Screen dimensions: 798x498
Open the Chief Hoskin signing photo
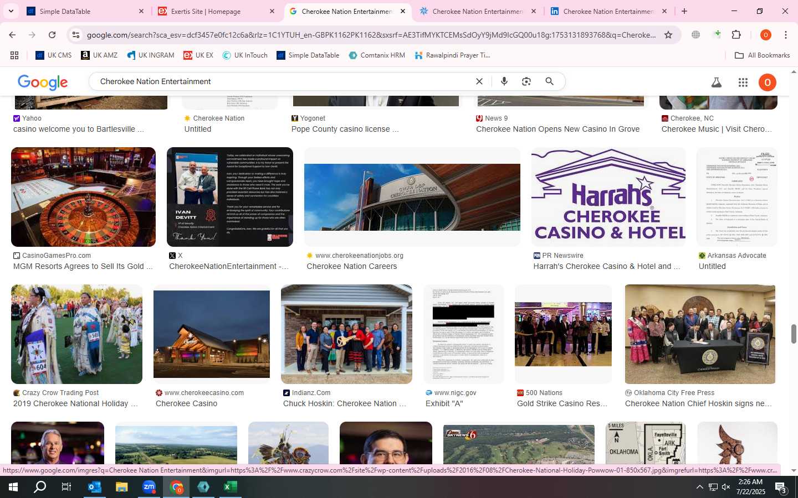700,334
